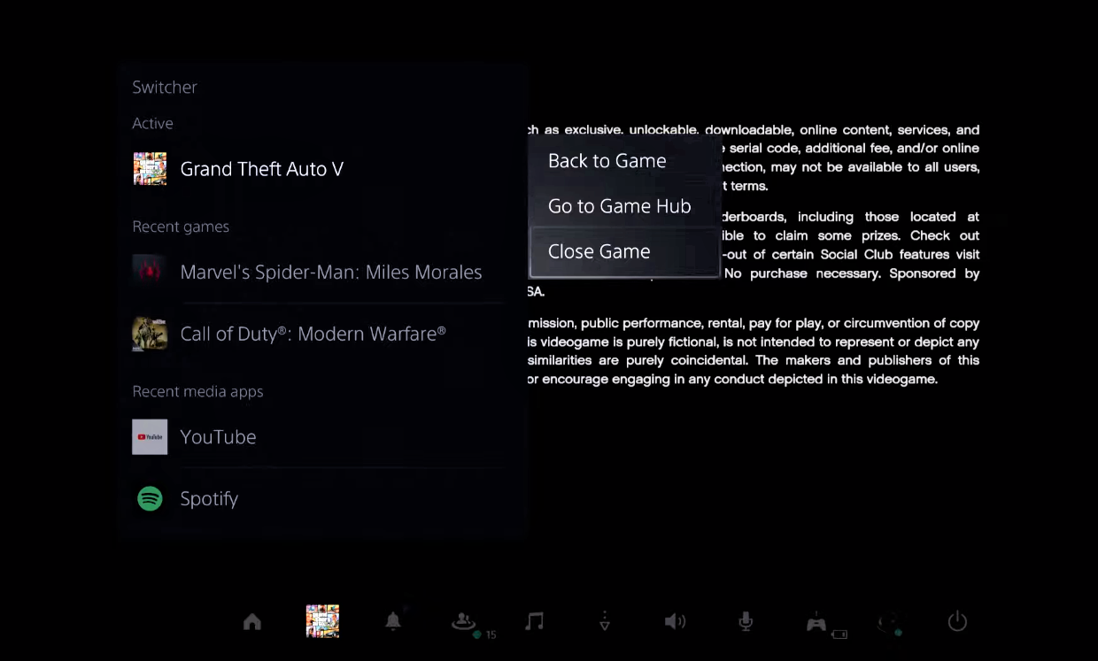
Task: Open Game Base friends icon
Action: tap(464, 622)
